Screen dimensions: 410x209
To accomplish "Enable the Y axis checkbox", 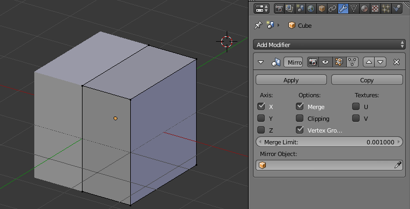I will point(261,119).
